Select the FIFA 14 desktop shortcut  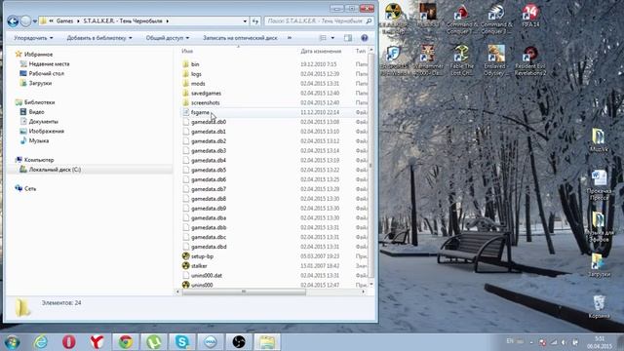coord(530,16)
